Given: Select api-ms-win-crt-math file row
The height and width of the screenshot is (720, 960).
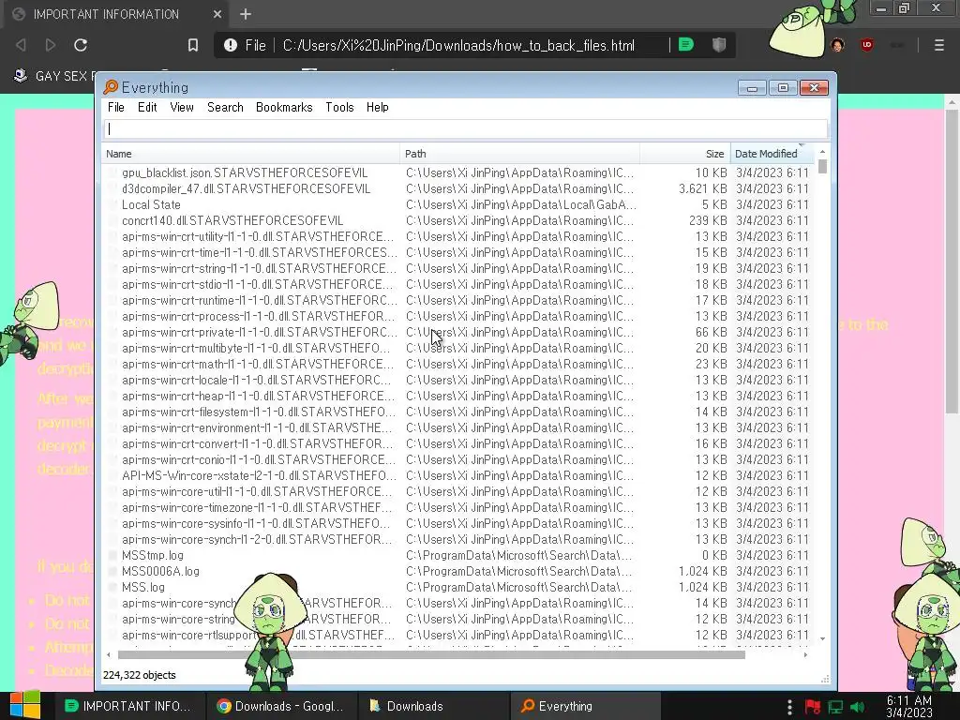Looking at the screenshot, I should click(x=457, y=364).
